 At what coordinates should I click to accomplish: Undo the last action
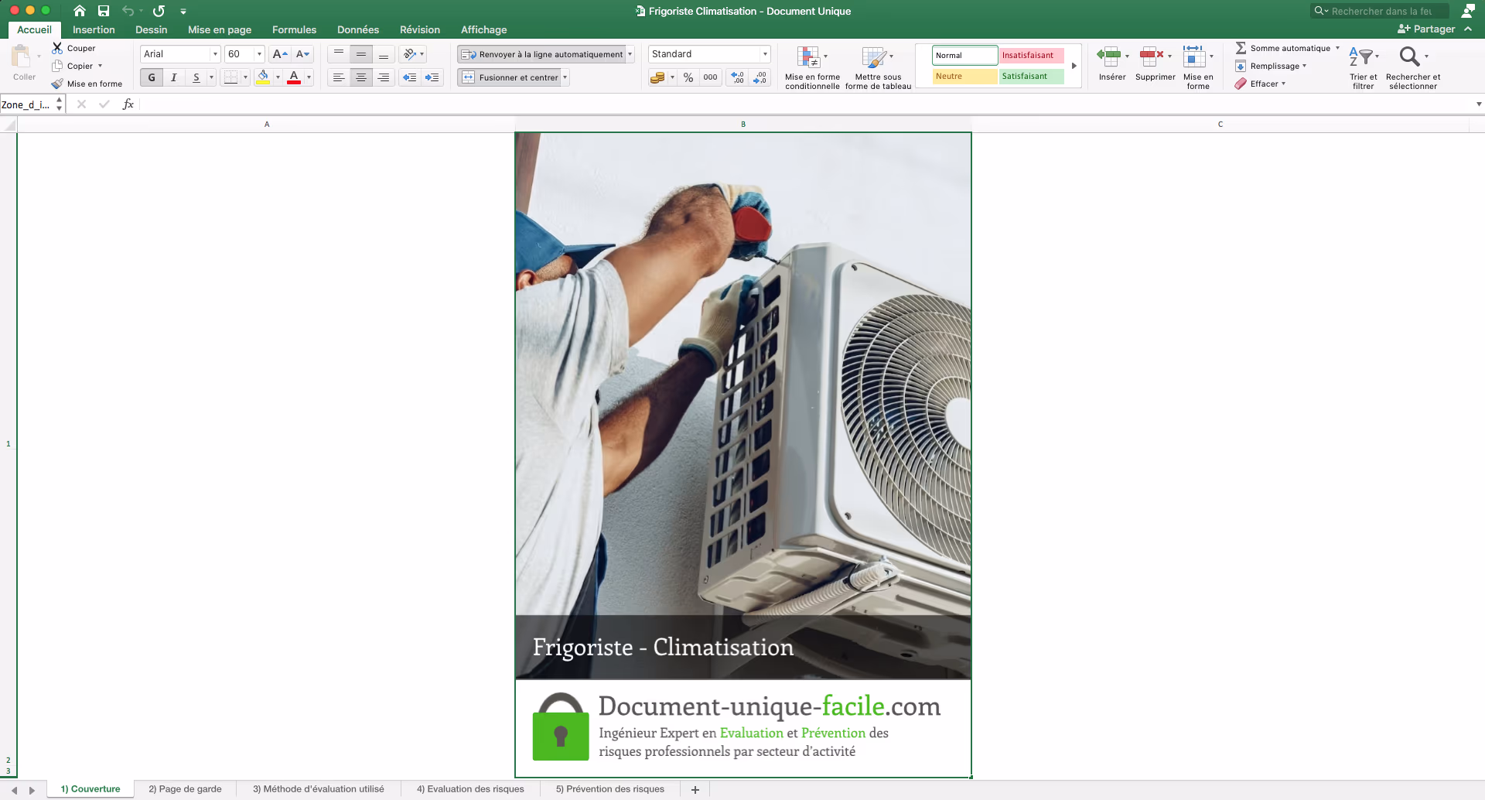[x=128, y=11]
